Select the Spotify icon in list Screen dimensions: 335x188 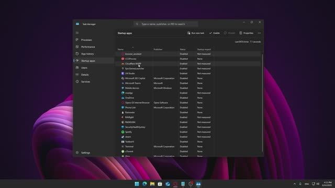pos(122,132)
